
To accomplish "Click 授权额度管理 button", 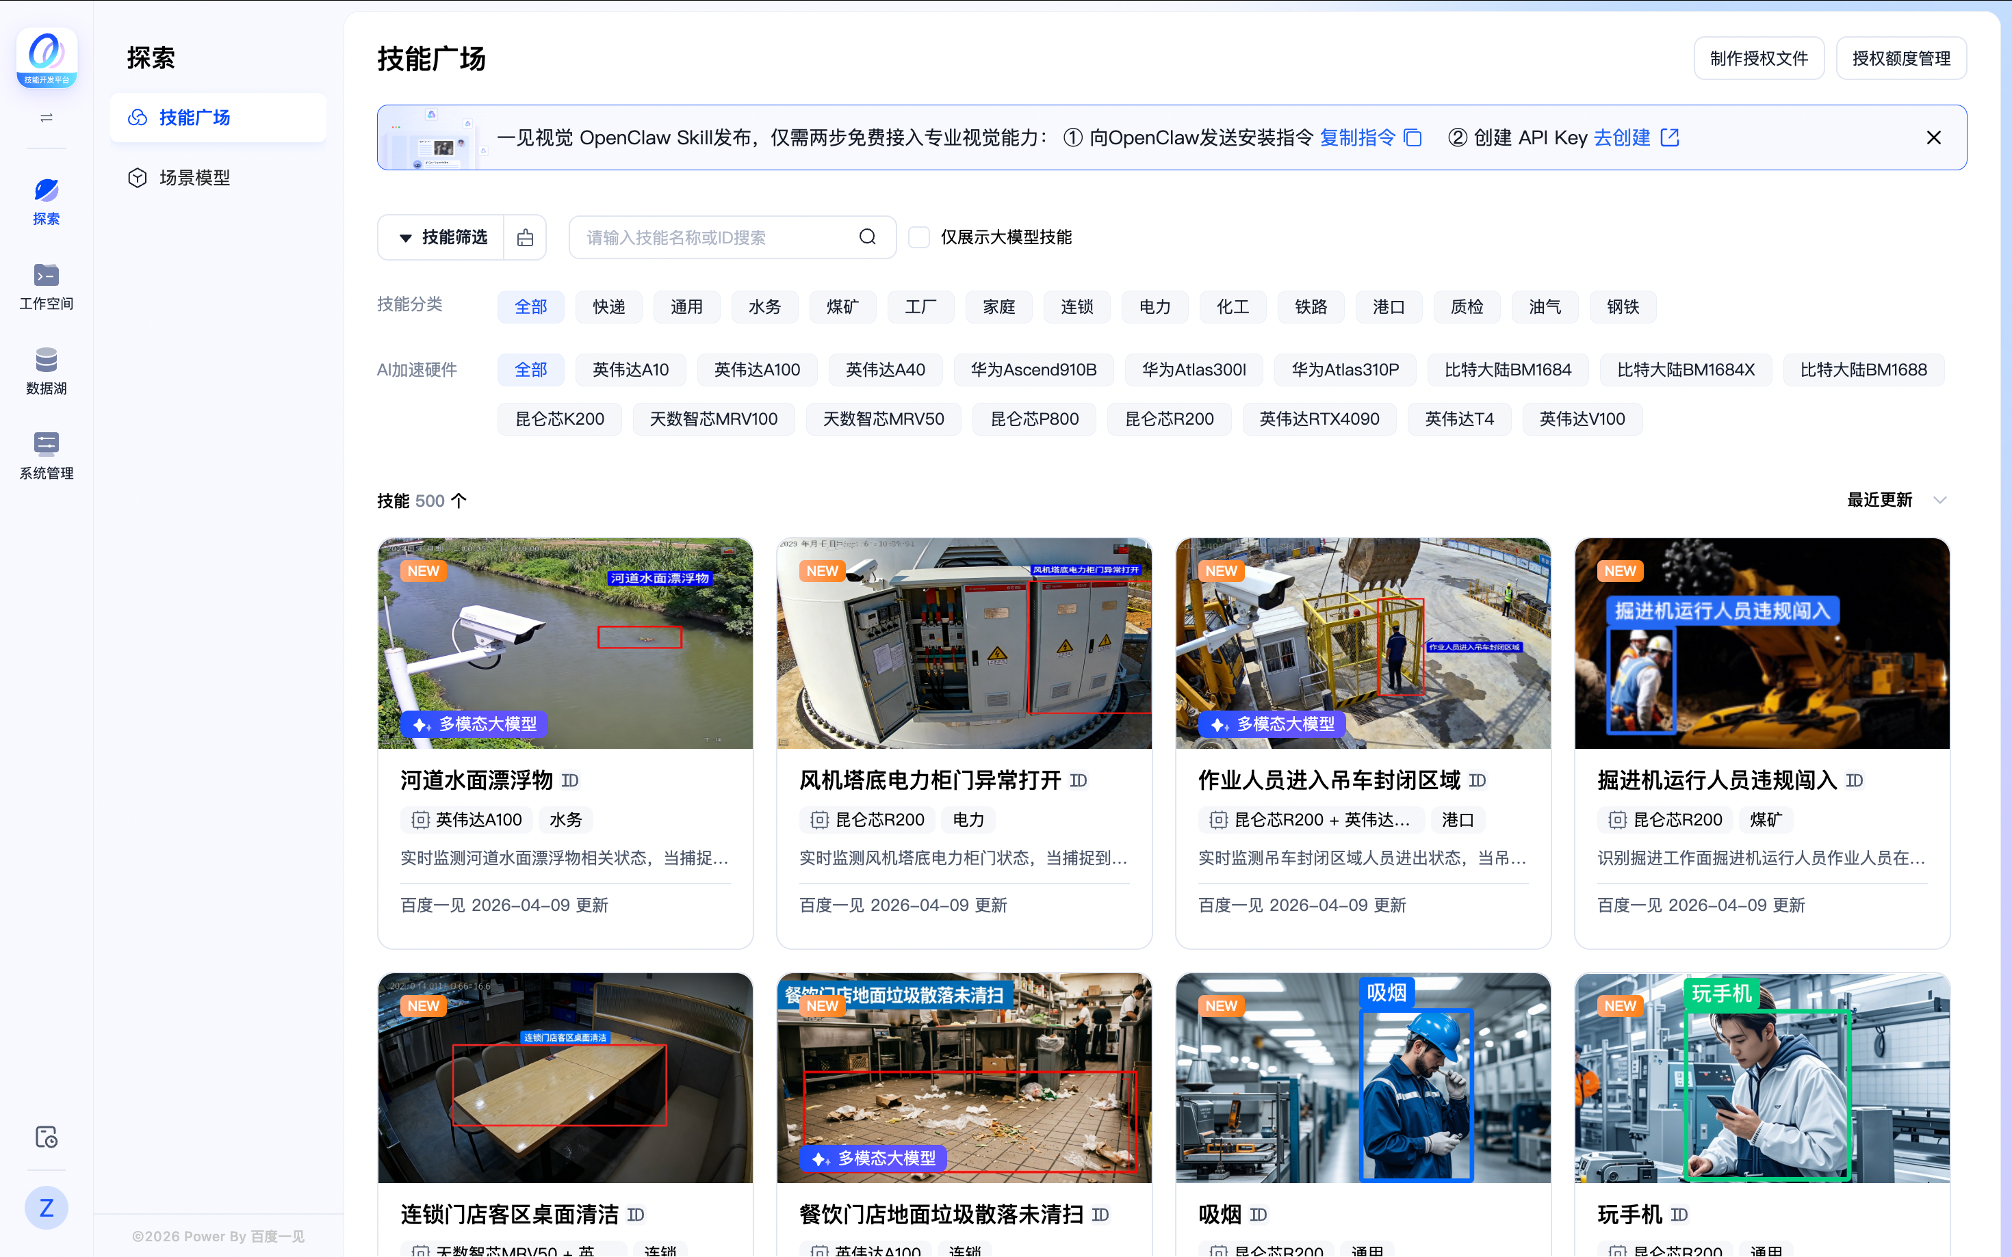I will 1900,58.
